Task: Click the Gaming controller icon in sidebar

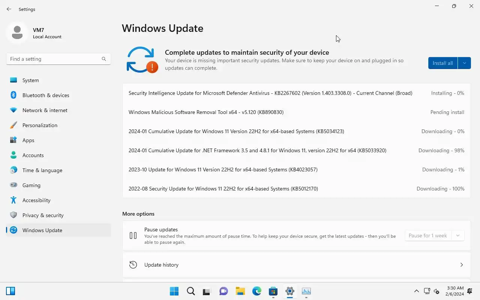Action: (x=13, y=185)
